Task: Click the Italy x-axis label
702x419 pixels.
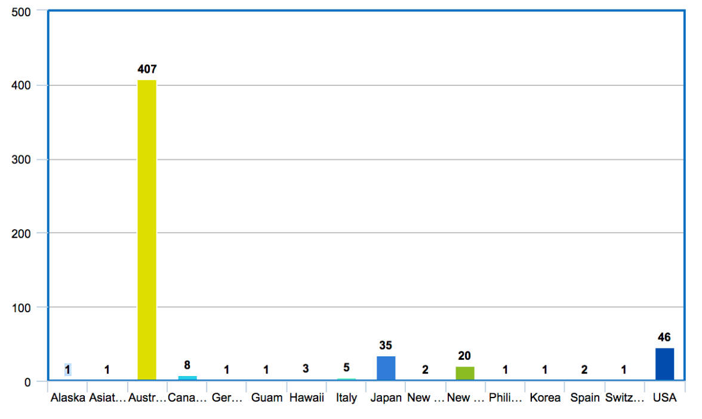Action: click(346, 398)
